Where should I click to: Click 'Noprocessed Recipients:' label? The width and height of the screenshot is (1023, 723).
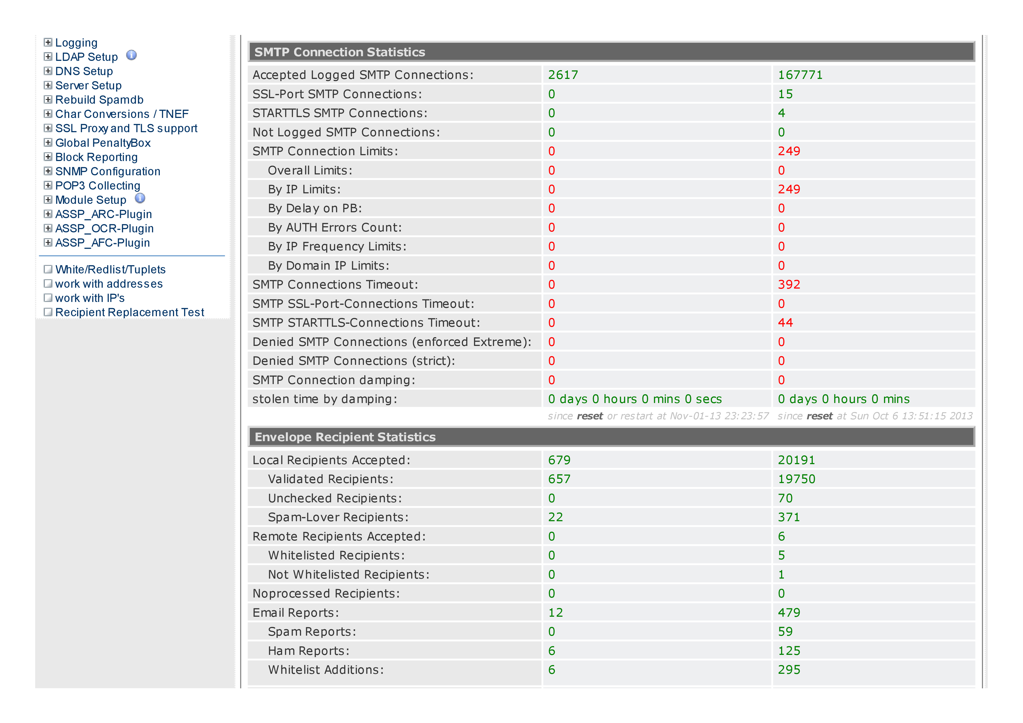326,594
